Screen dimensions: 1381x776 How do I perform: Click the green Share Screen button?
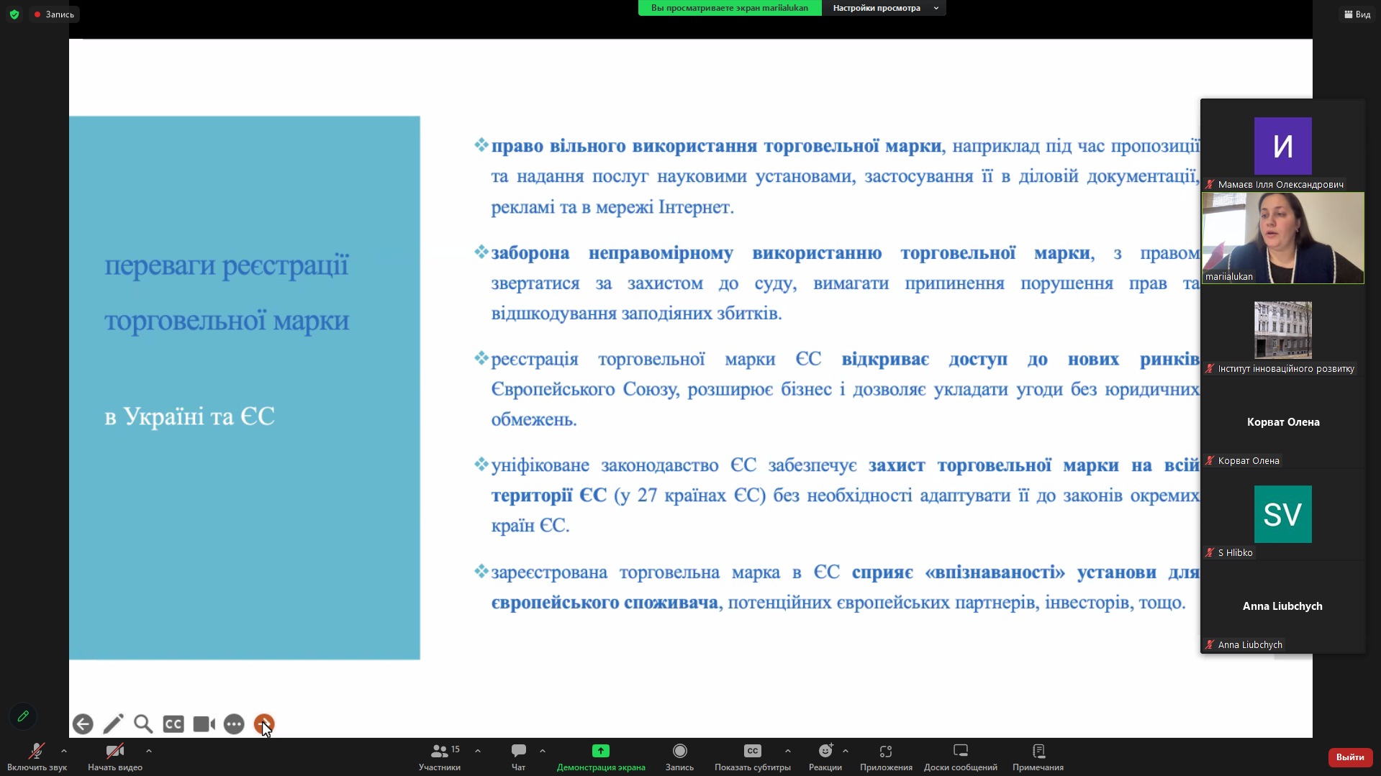coord(600,751)
